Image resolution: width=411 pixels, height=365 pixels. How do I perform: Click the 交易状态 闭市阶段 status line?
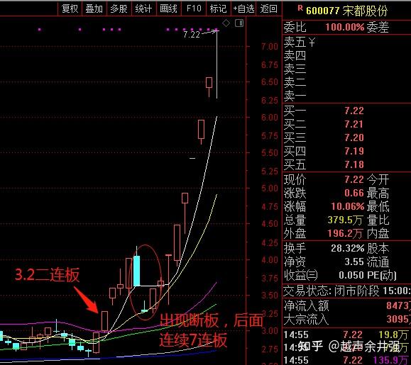[346, 291]
